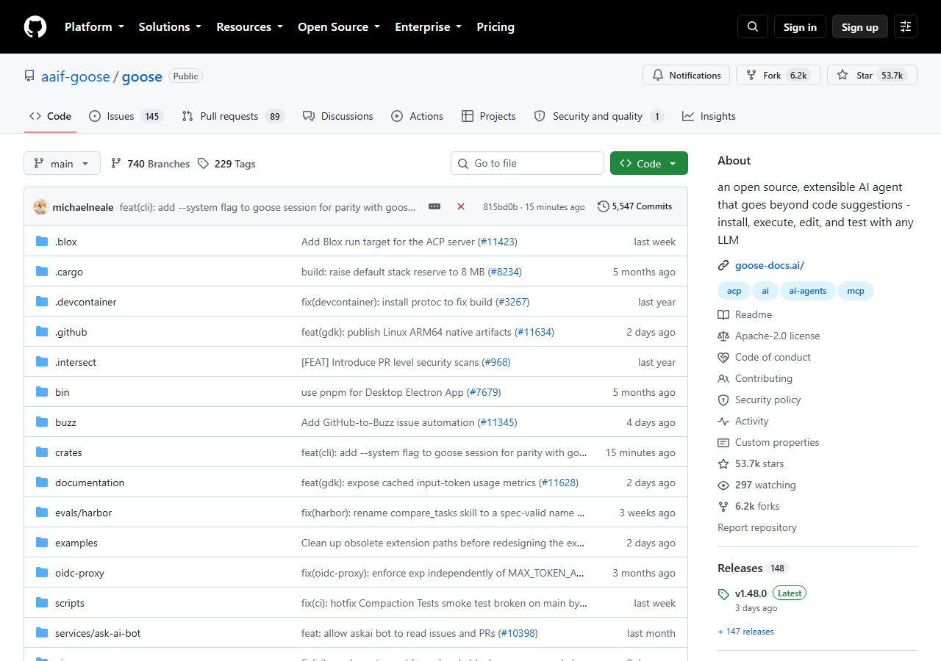941x661 pixels.
Task: Click the folder icon for crates
Action: (42, 452)
